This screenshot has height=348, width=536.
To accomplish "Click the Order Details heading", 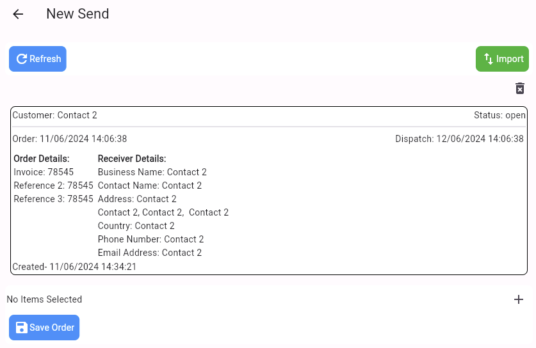I will (x=42, y=159).
